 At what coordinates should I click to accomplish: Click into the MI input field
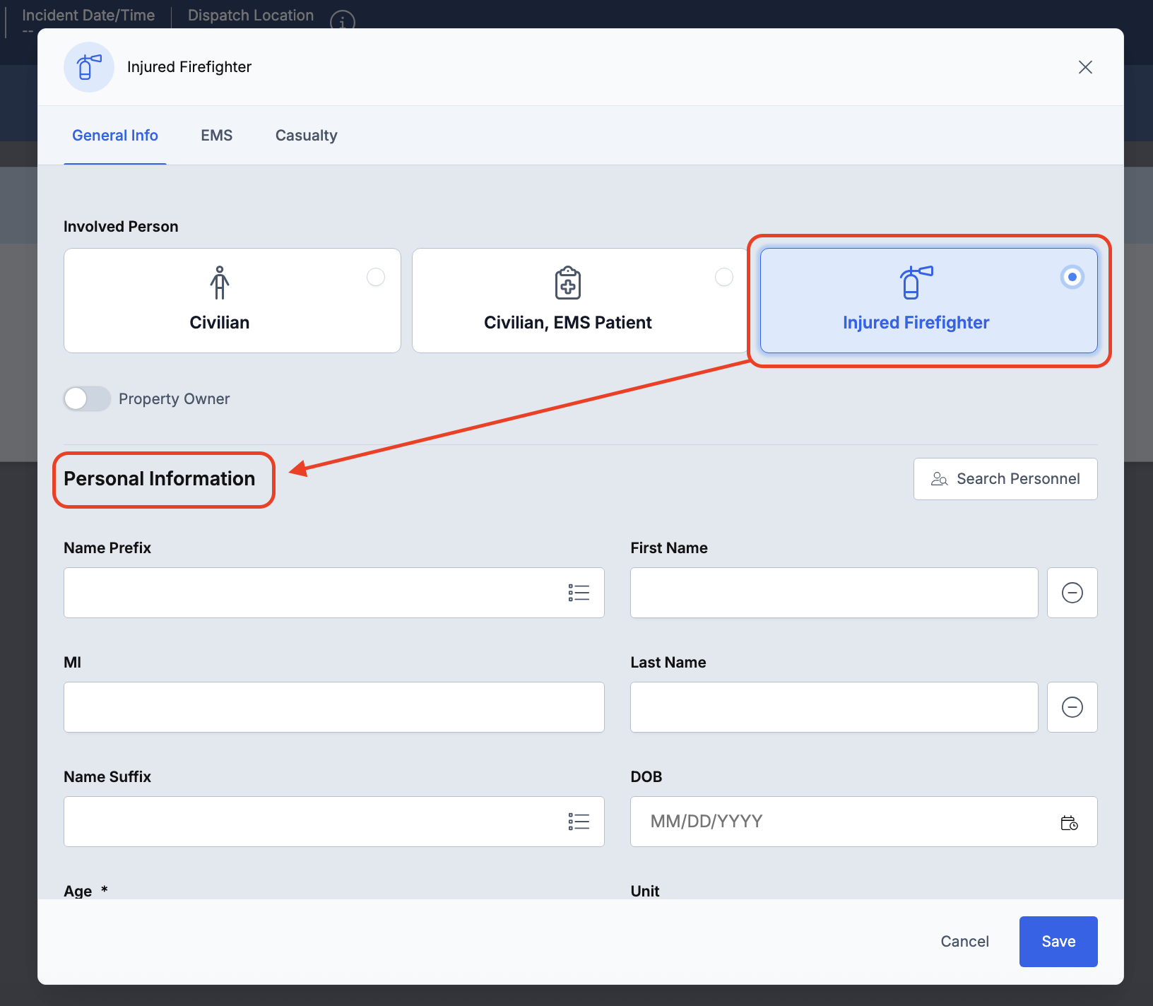point(333,707)
